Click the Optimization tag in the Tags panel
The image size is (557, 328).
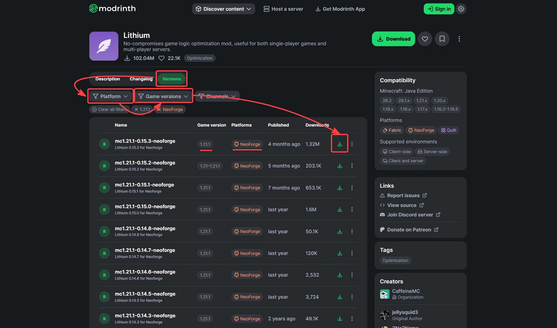(x=395, y=260)
